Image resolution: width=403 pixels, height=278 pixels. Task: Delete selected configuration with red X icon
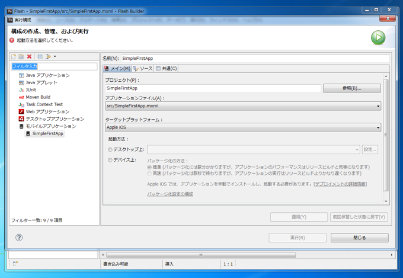coord(29,56)
